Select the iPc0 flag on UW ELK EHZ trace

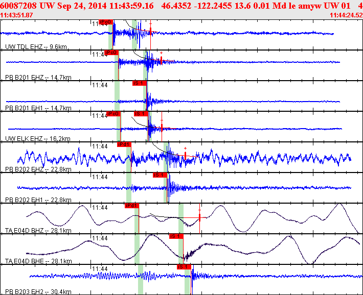(x=112, y=114)
